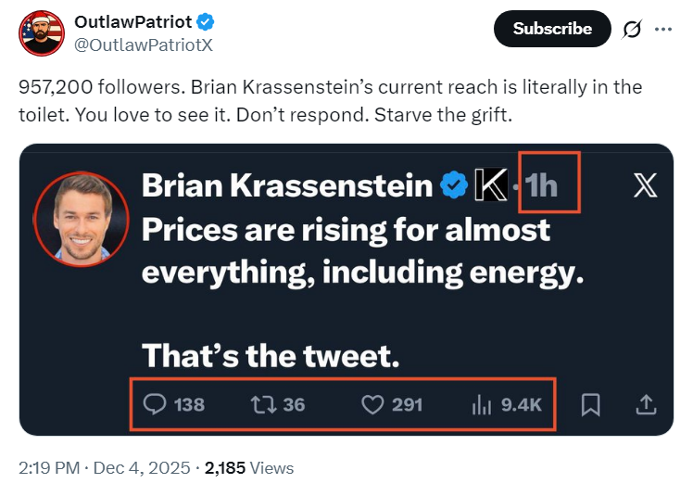Open the three-dot more options menu
693x496 pixels.
coord(662,29)
